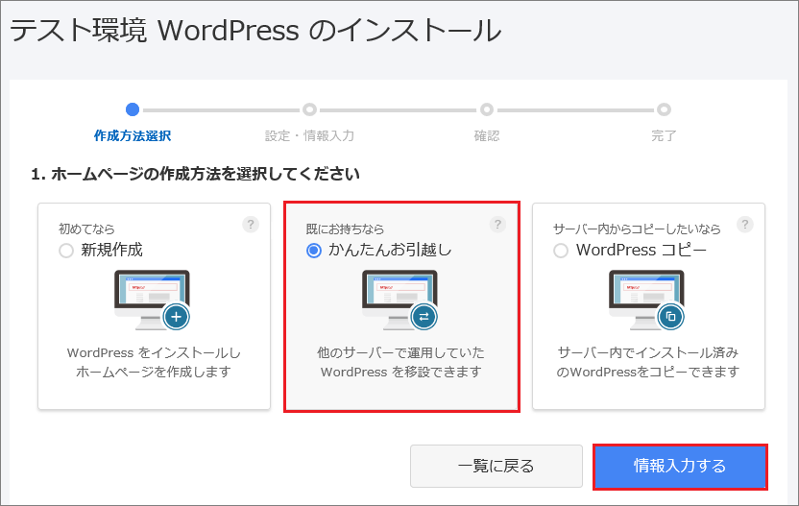
Task: Click heading 1. ホームページの作成方法を選択してください
Action: [195, 175]
